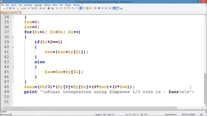
Task: Open the Encoding menu
Action: tap(28, 5)
